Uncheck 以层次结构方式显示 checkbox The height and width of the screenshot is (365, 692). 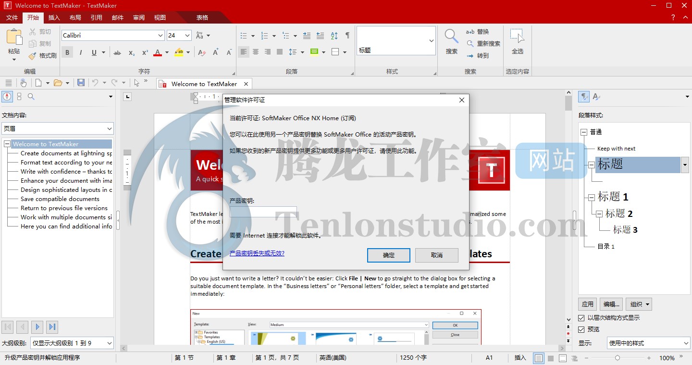pyautogui.click(x=581, y=318)
